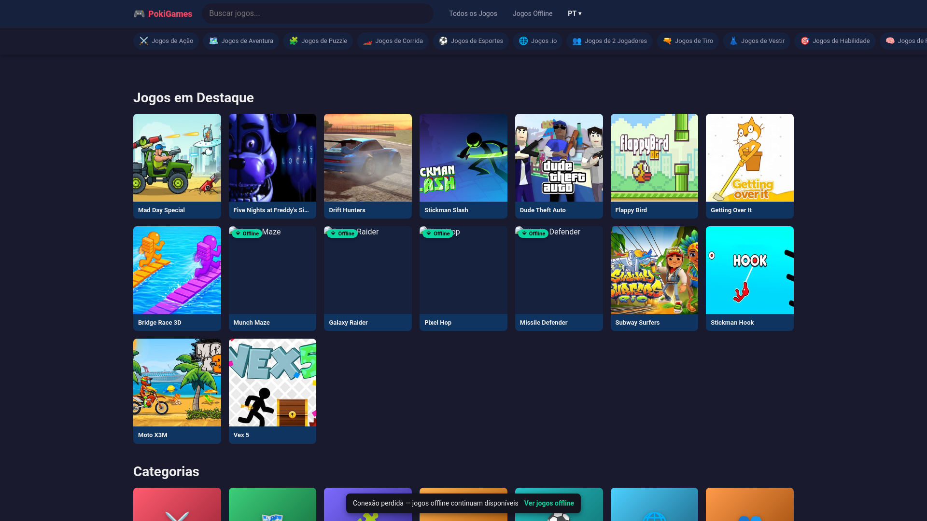Focus the Buscar jogos search field

click(x=318, y=14)
